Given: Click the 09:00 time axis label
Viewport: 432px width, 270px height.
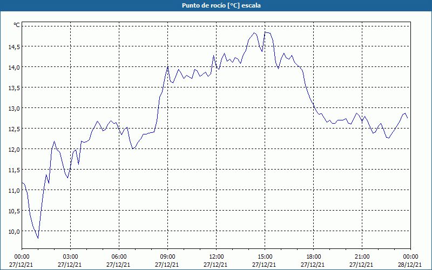Looking at the screenshot, I should [167, 257].
